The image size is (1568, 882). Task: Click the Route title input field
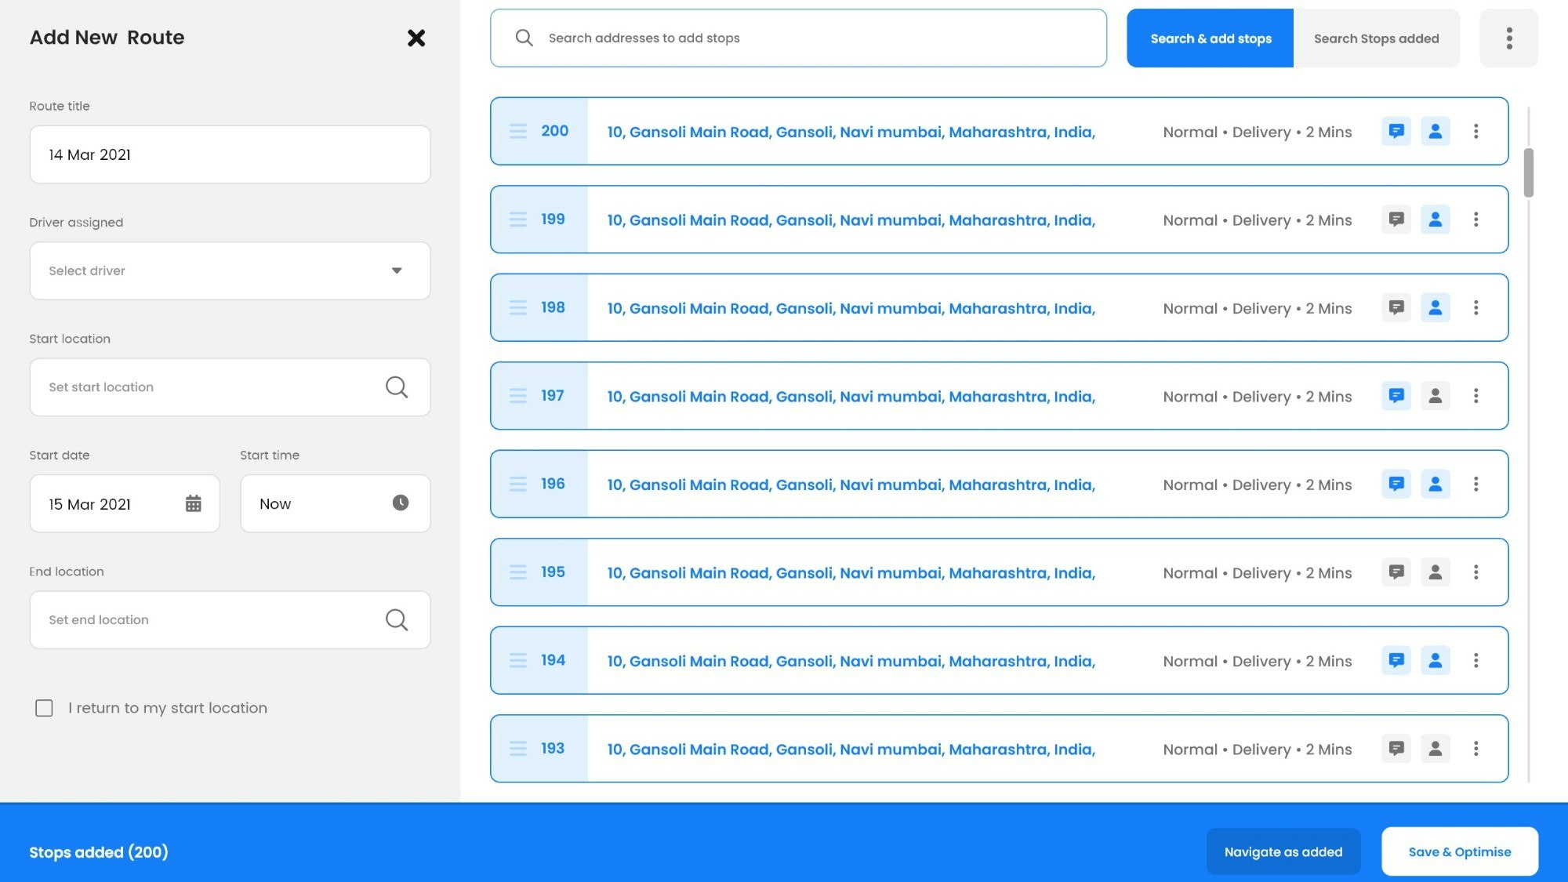click(x=230, y=154)
